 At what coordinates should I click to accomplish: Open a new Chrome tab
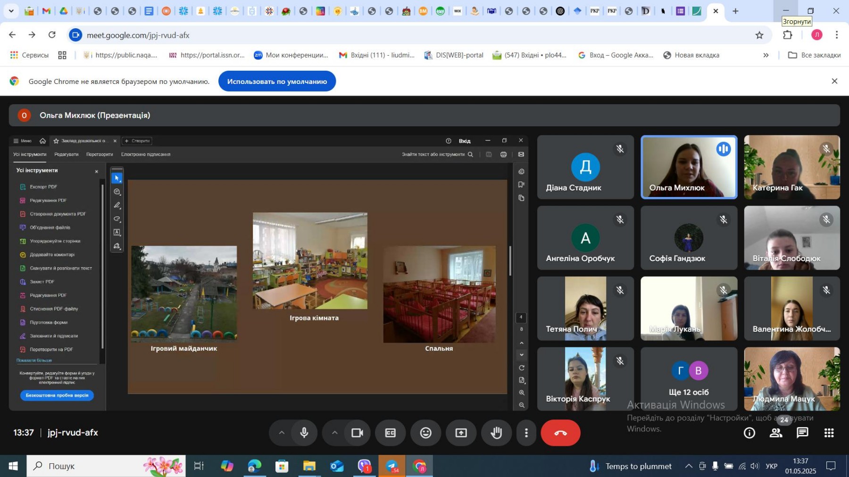[x=735, y=11]
